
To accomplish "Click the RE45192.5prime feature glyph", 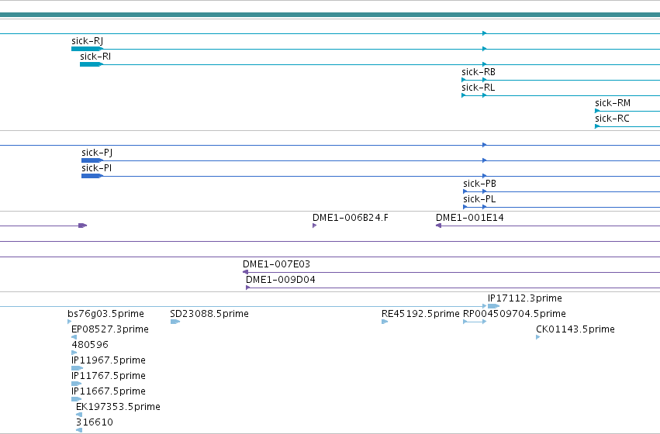I will pos(385,322).
